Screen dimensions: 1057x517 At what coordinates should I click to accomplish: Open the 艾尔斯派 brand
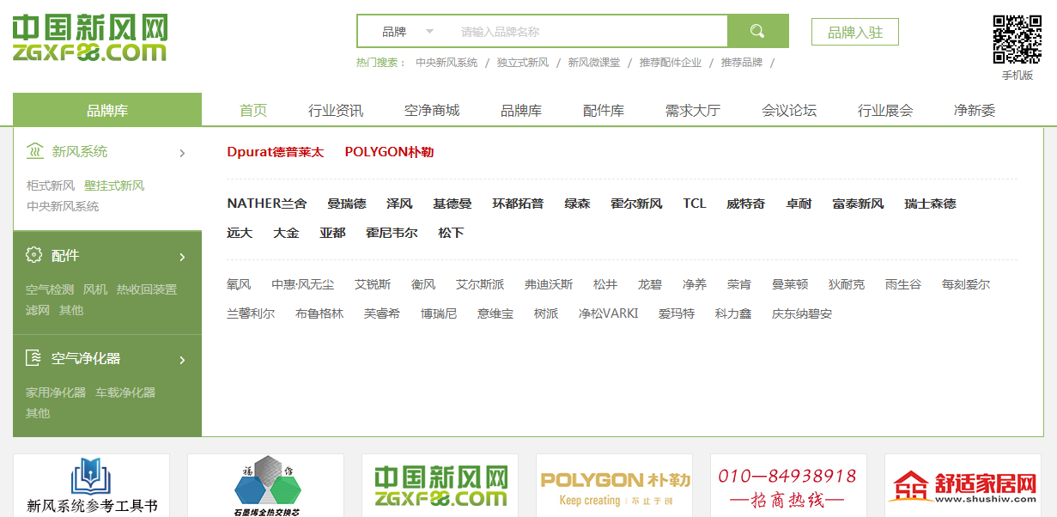[480, 284]
